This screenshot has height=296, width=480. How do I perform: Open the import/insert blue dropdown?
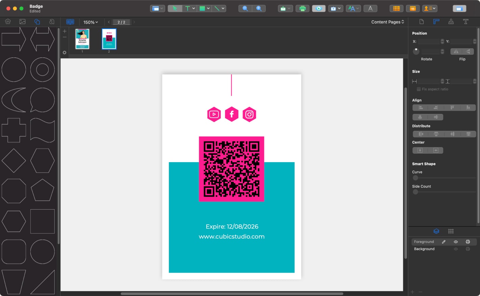pyautogui.click(x=335, y=8)
